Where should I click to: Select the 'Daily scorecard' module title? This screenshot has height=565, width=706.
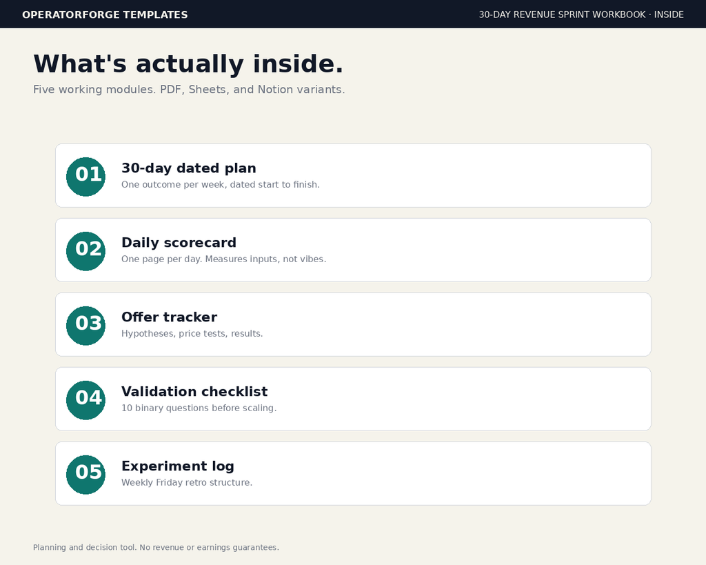click(x=179, y=242)
